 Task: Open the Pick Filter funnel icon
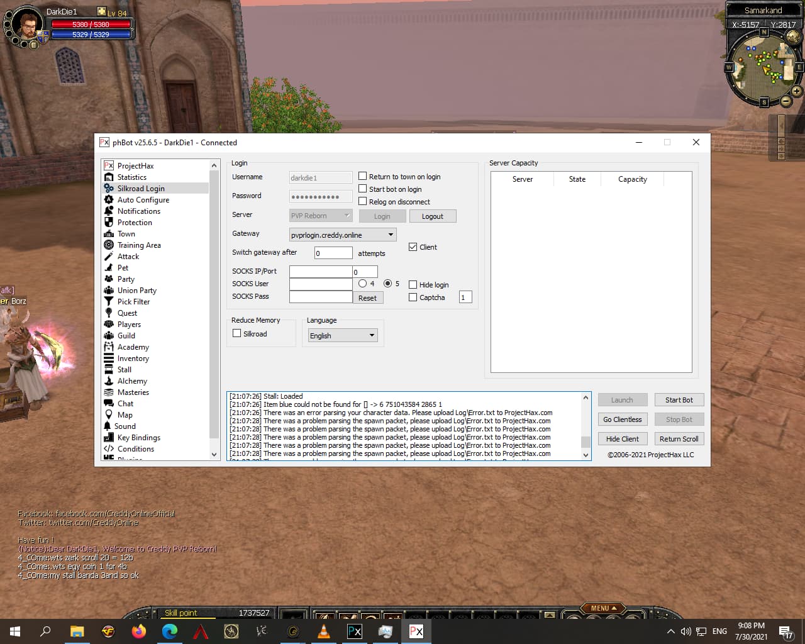pyautogui.click(x=109, y=302)
